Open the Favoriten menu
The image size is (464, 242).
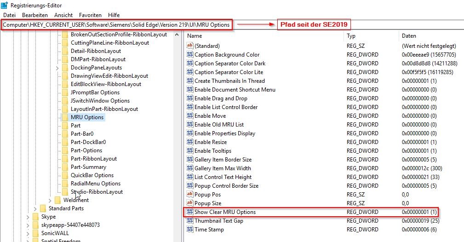tap(90, 15)
